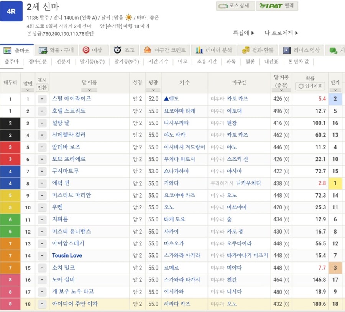
Task: Refresh odds via 확률 업데이트 icon
Action: coord(301,86)
